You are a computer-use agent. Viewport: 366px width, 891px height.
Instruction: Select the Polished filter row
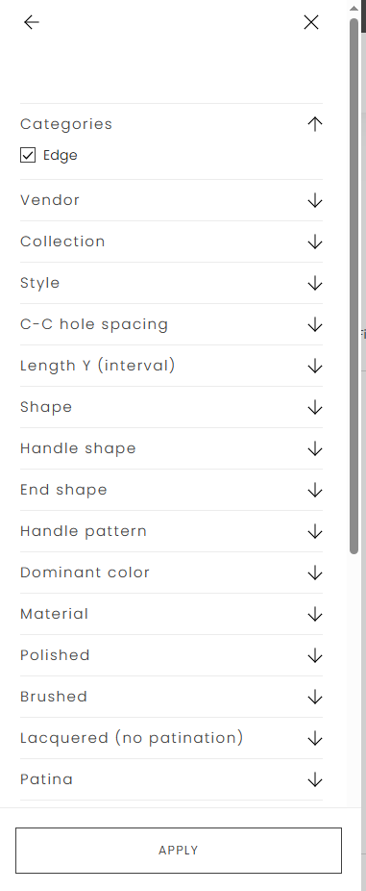171,655
